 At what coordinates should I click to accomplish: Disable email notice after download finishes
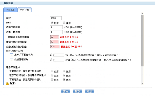point(64,80)
